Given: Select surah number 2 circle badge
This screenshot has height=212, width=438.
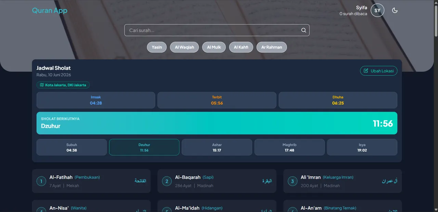Looking at the screenshot, I should [x=167, y=181].
